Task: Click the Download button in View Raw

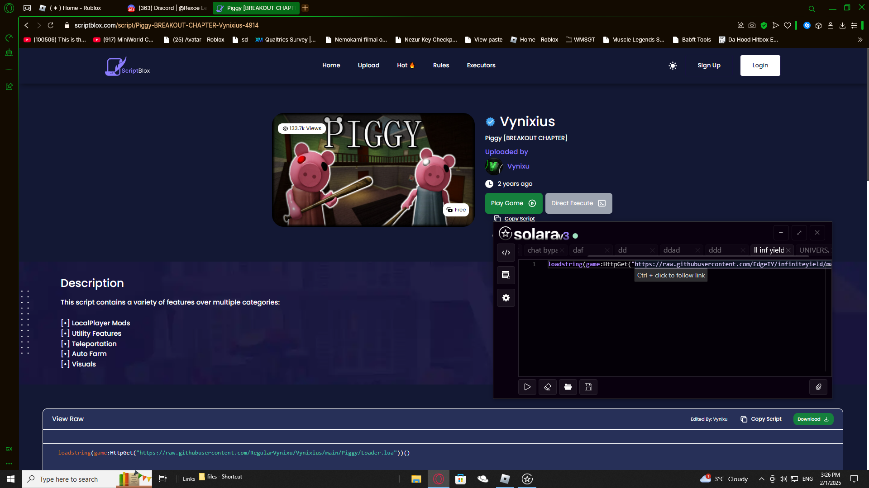Action: click(813, 419)
